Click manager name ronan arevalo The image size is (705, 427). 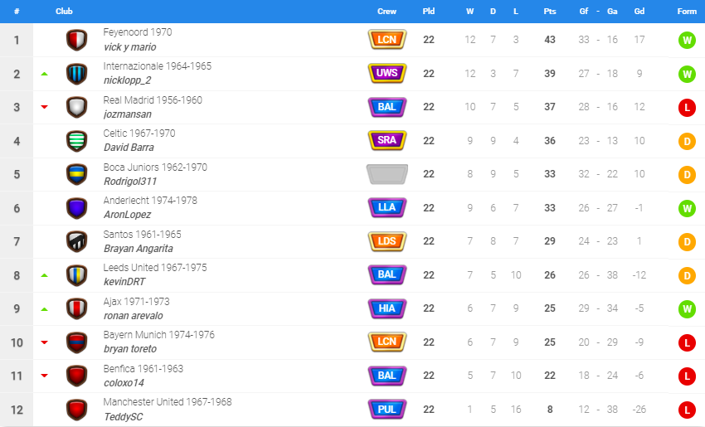[x=133, y=316]
